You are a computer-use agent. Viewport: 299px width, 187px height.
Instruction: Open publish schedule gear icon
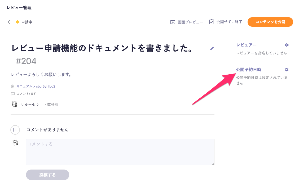(x=287, y=70)
